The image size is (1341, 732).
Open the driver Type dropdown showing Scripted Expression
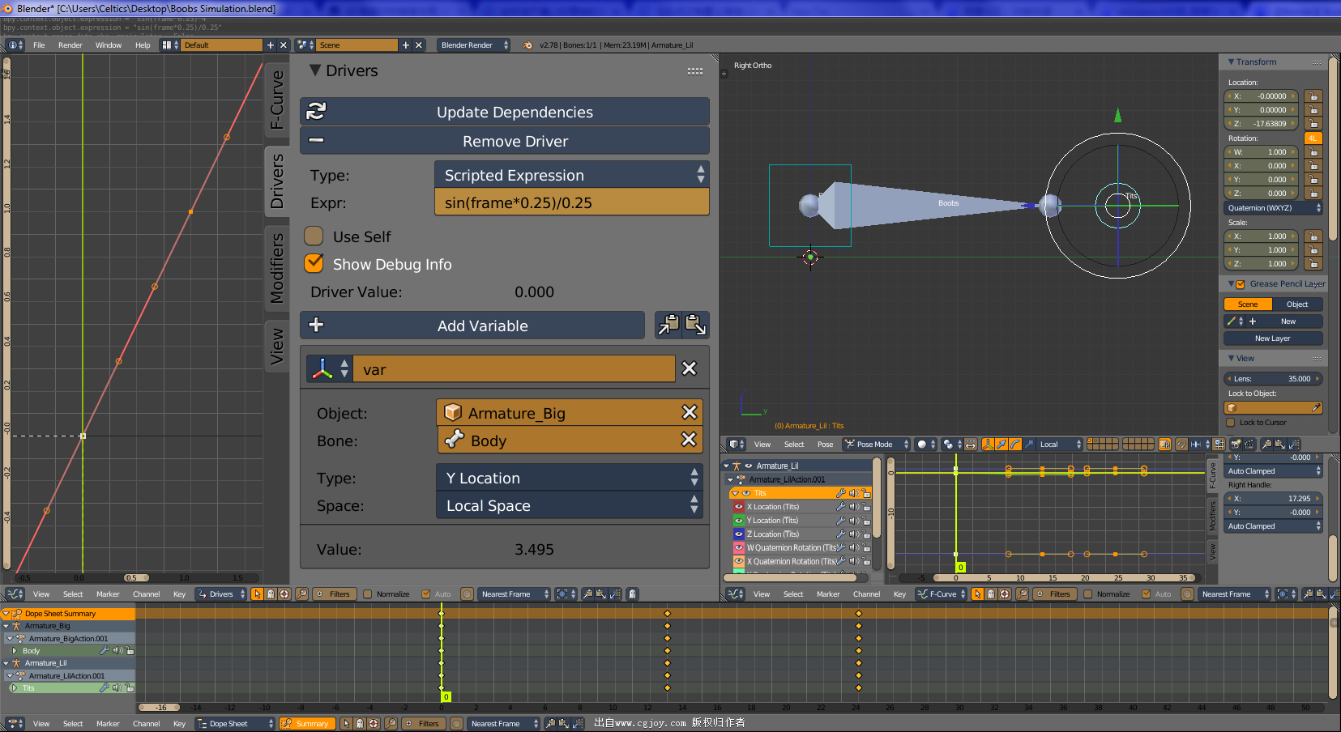click(x=572, y=175)
